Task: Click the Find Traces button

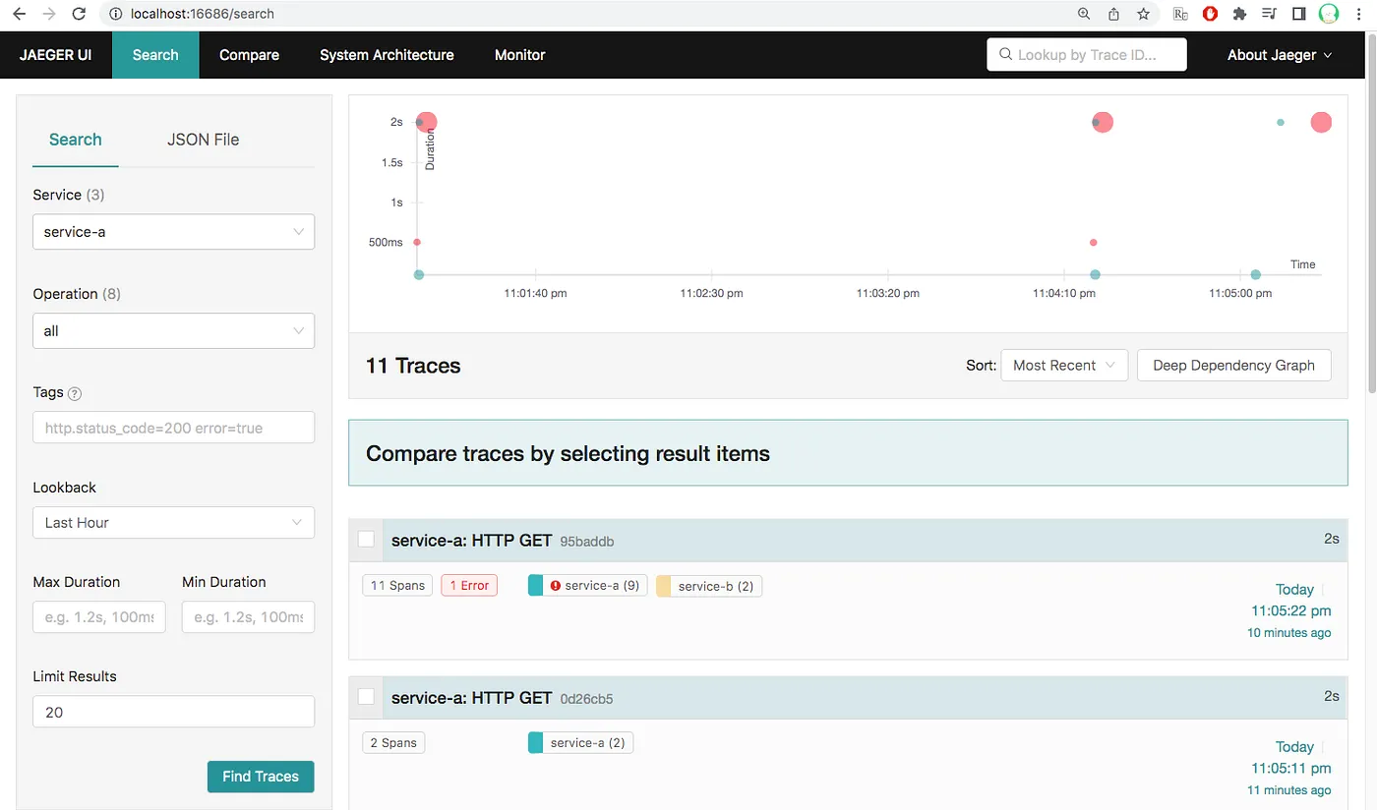Action: click(261, 777)
